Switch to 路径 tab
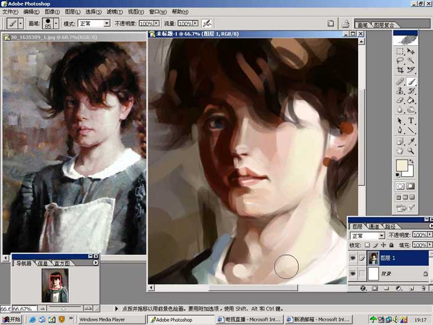Screen dimensions: 433x325 pos(390,227)
